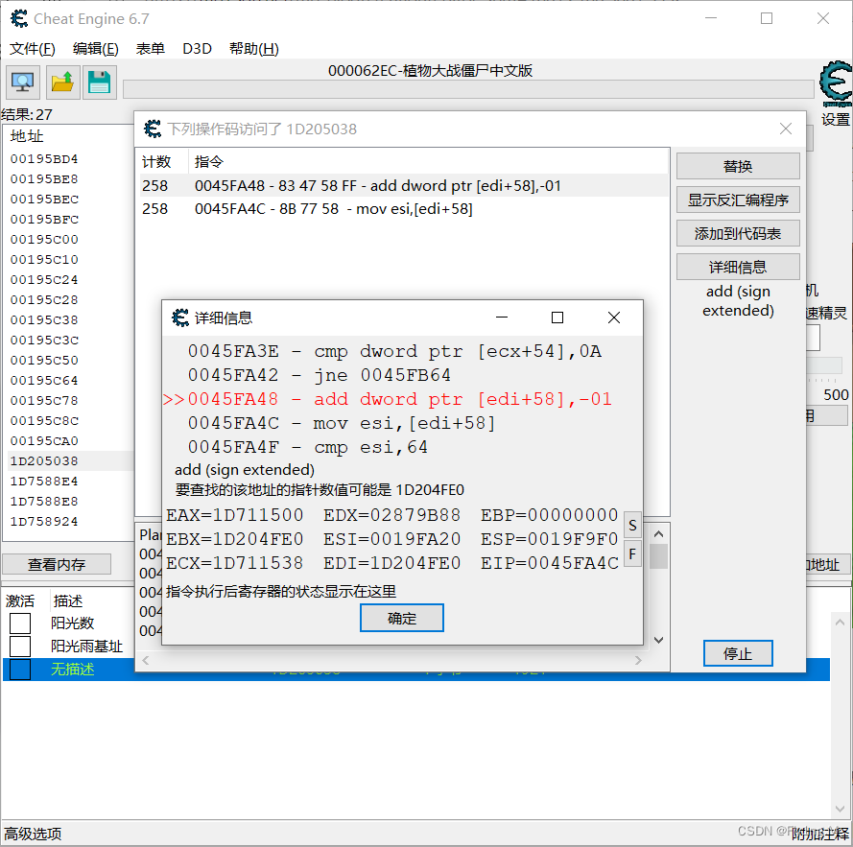Click the save floppy disk icon
The image size is (853, 847).
100,82
